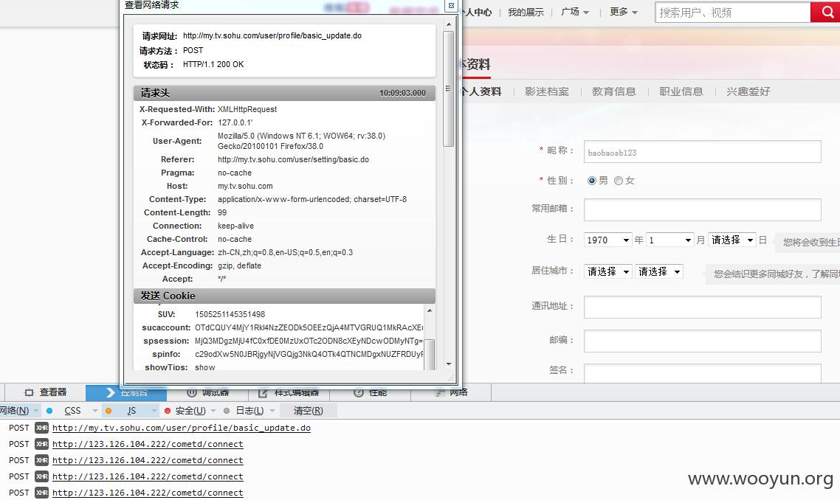Switch to the 教育信息 tab

pos(614,91)
